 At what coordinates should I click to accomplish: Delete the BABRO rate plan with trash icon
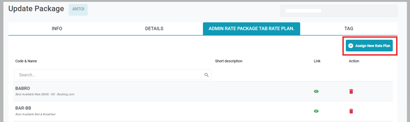[351, 91]
